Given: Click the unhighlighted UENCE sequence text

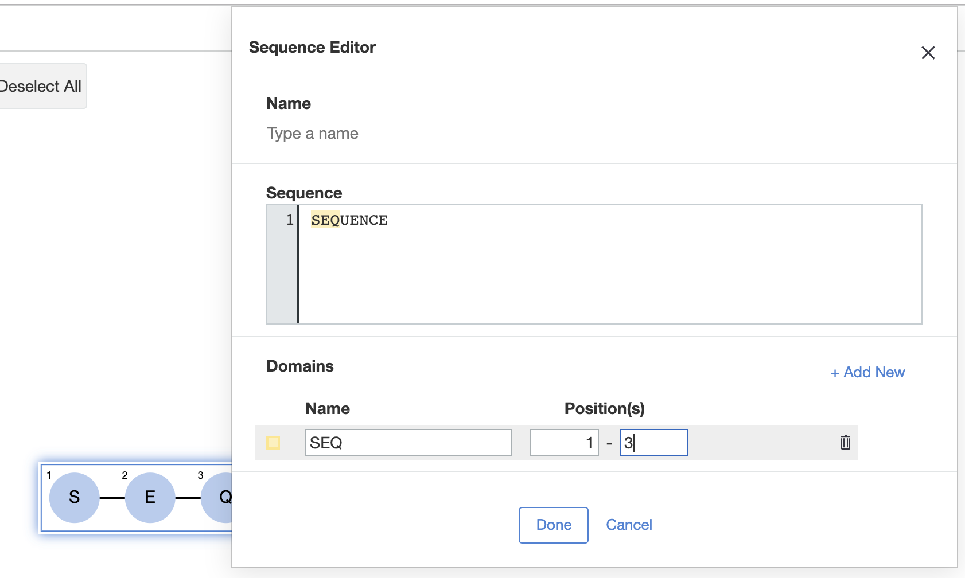Looking at the screenshot, I should tap(364, 220).
